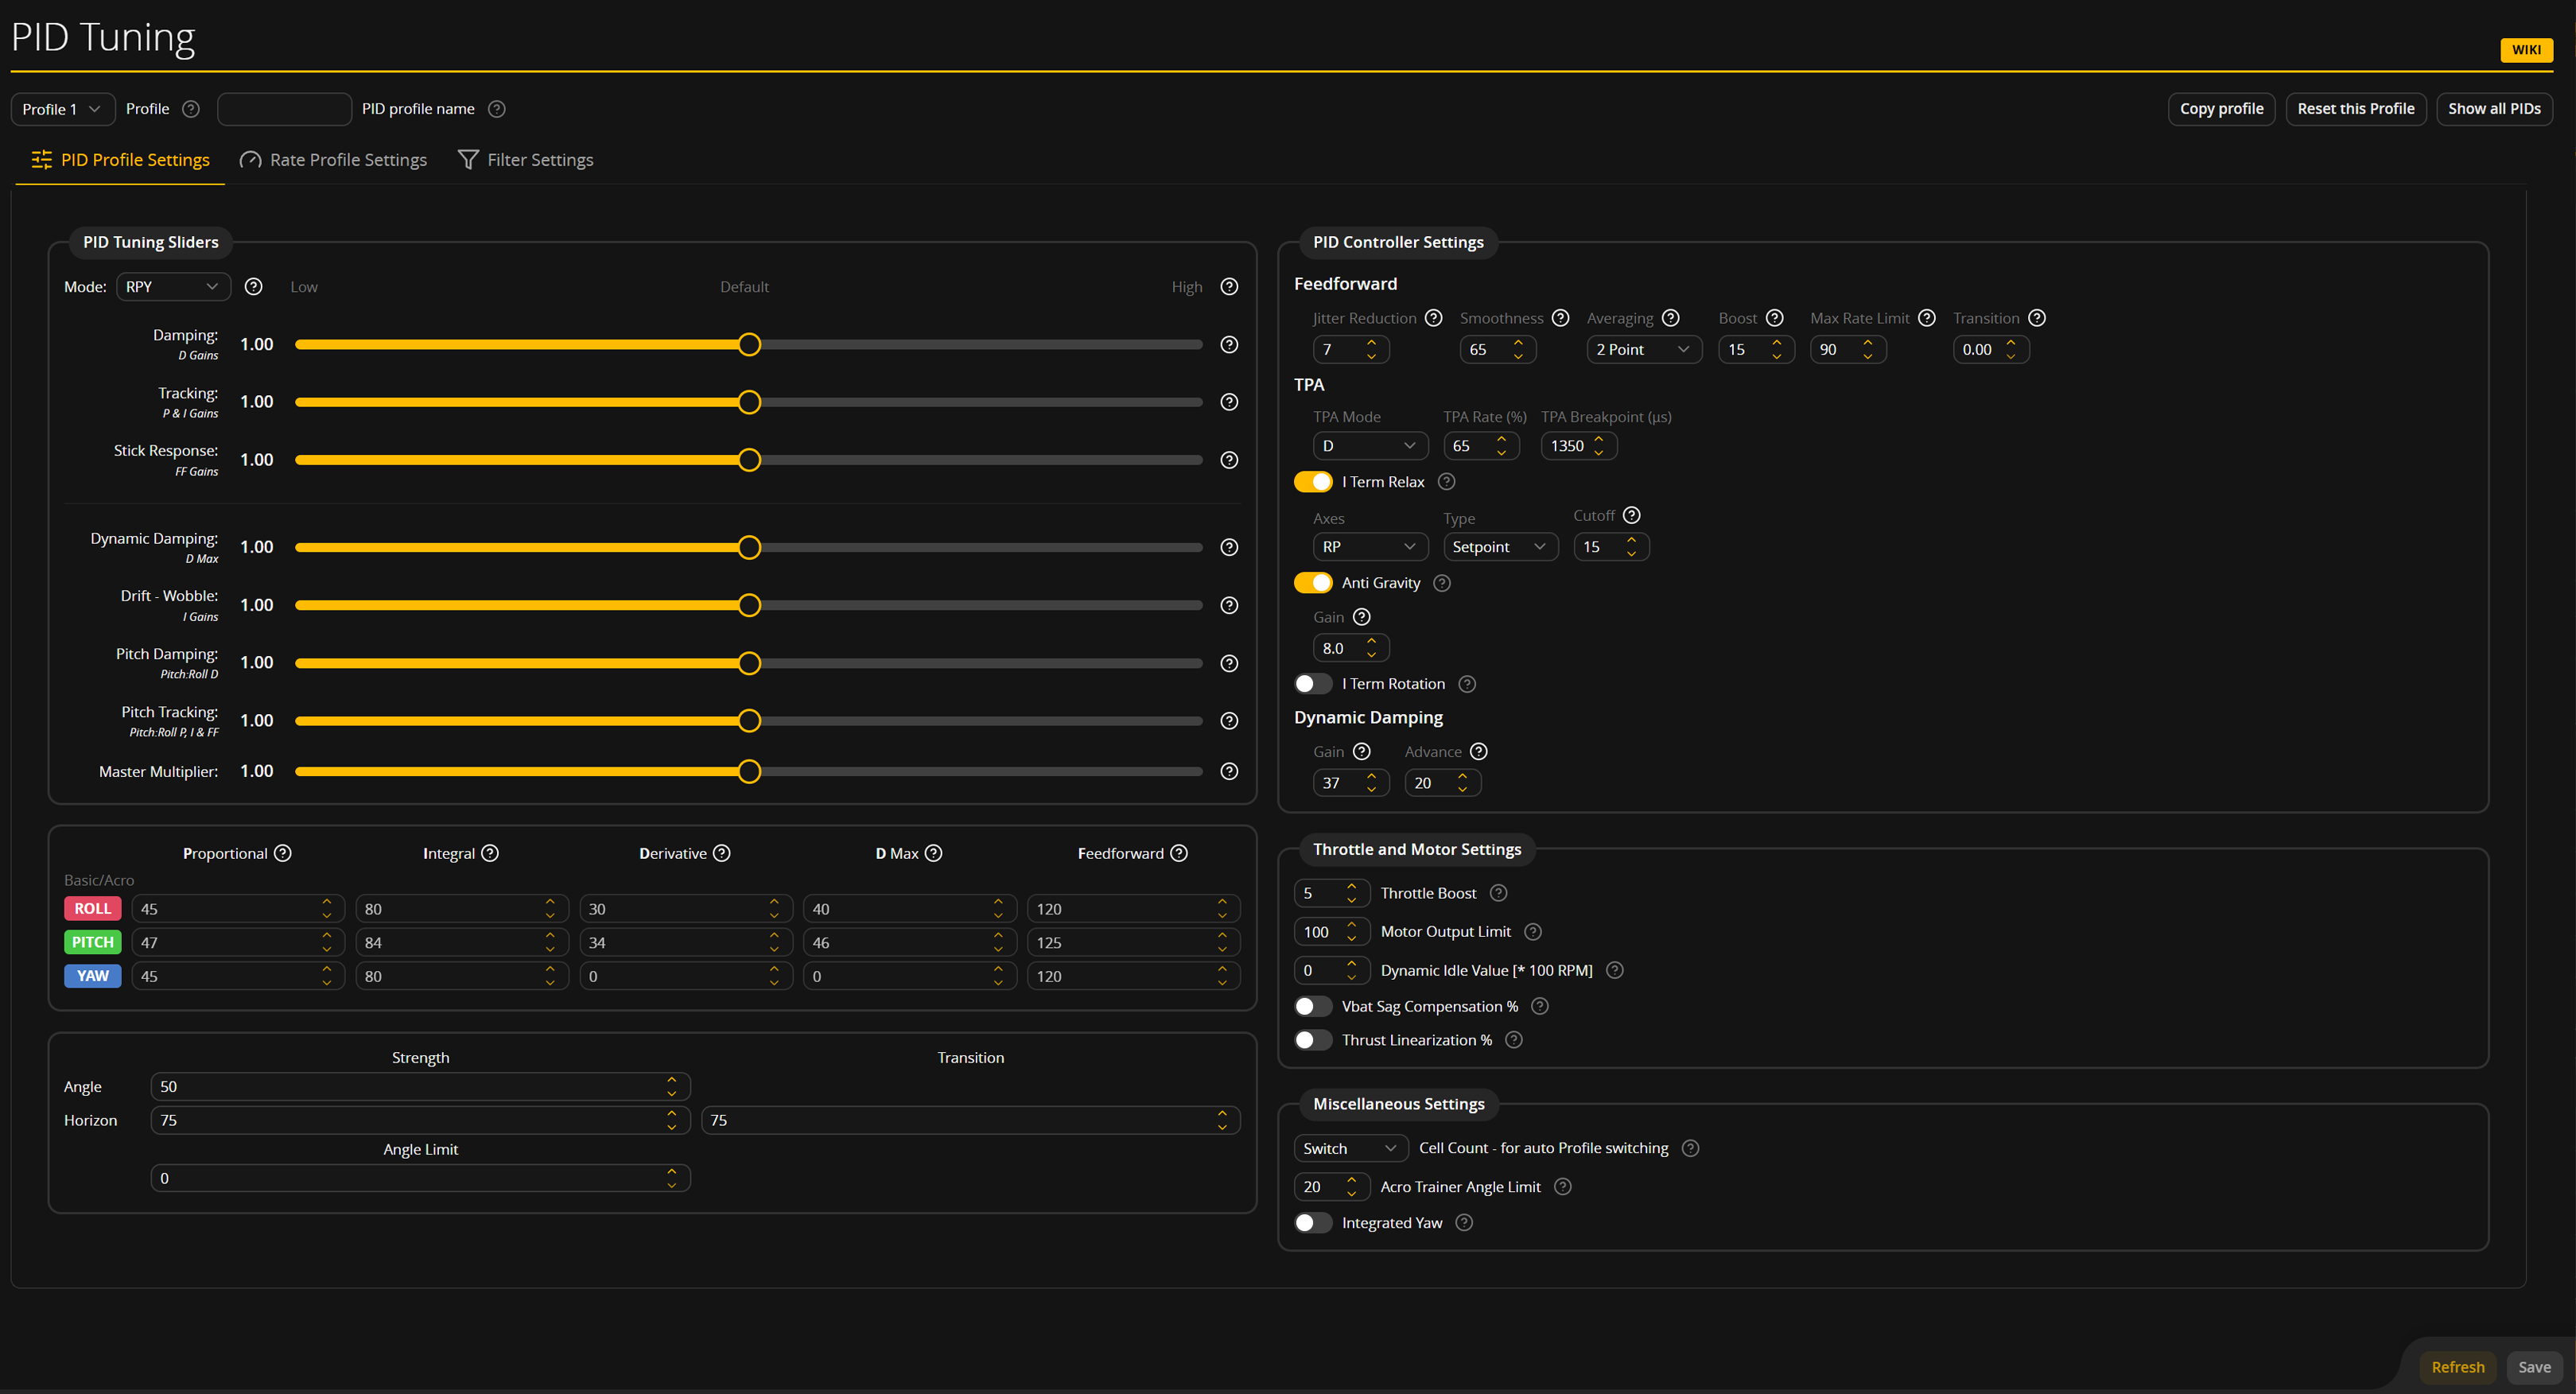Open the TPA Mode dropdown
Viewport: 2576px width, 1394px height.
coord(1370,446)
